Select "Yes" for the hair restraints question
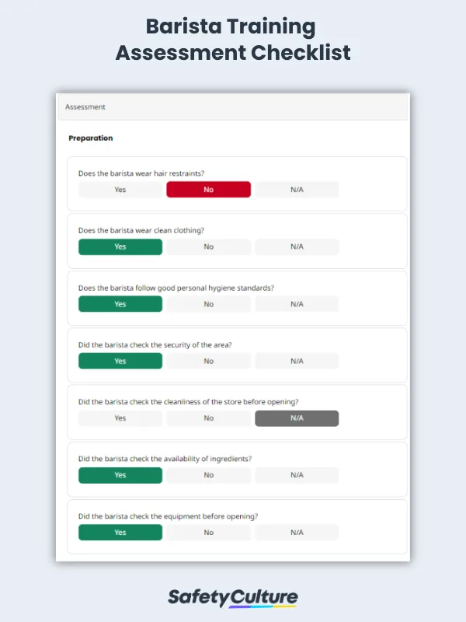Image resolution: width=466 pixels, height=622 pixels. 120,189
